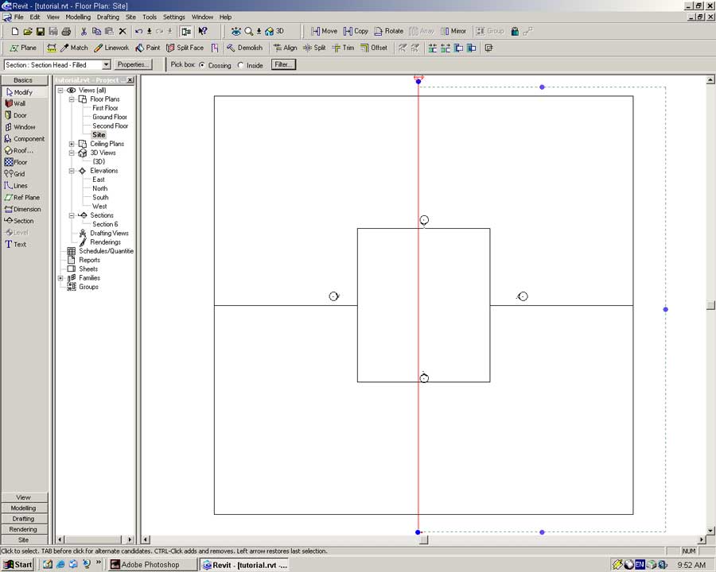Select the Wall tool in Basics
The height and width of the screenshot is (572, 716).
(19, 103)
